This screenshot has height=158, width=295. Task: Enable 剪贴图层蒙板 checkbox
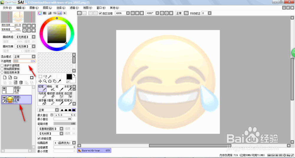pyautogui.click(x=2, y=69)
